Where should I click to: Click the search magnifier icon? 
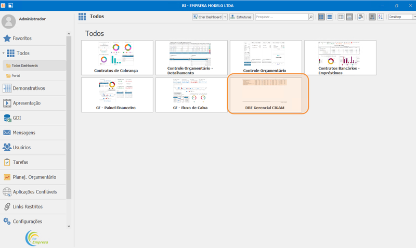pyautogui.click(x=310, y=17)
